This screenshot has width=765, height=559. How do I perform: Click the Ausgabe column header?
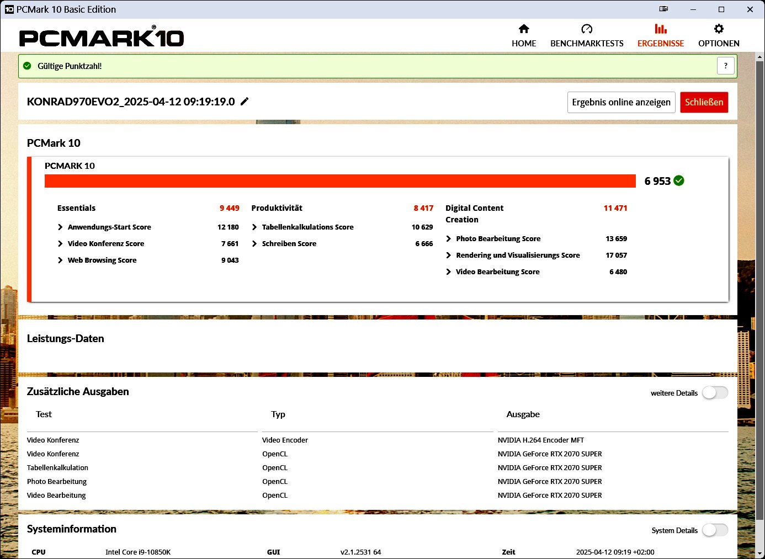pyautogui.click(x=523, y=414)
